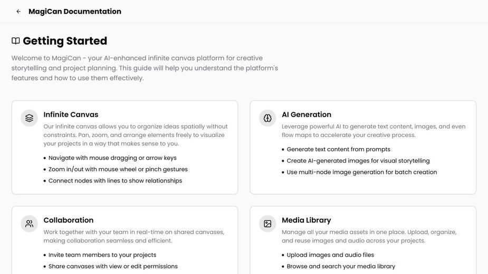Click the open book icon beside Getting Started

tap(15, 41)
